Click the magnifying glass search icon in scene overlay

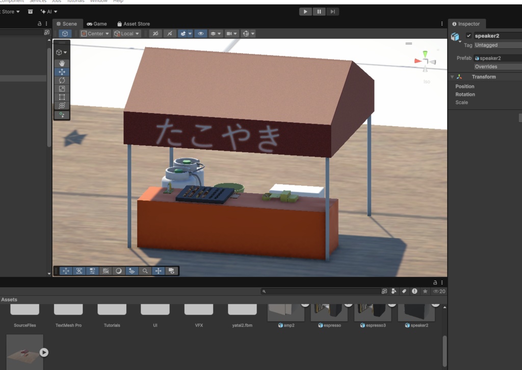tap(144, 271)
